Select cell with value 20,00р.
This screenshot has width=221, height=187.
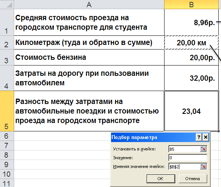[x=191, y=58]
